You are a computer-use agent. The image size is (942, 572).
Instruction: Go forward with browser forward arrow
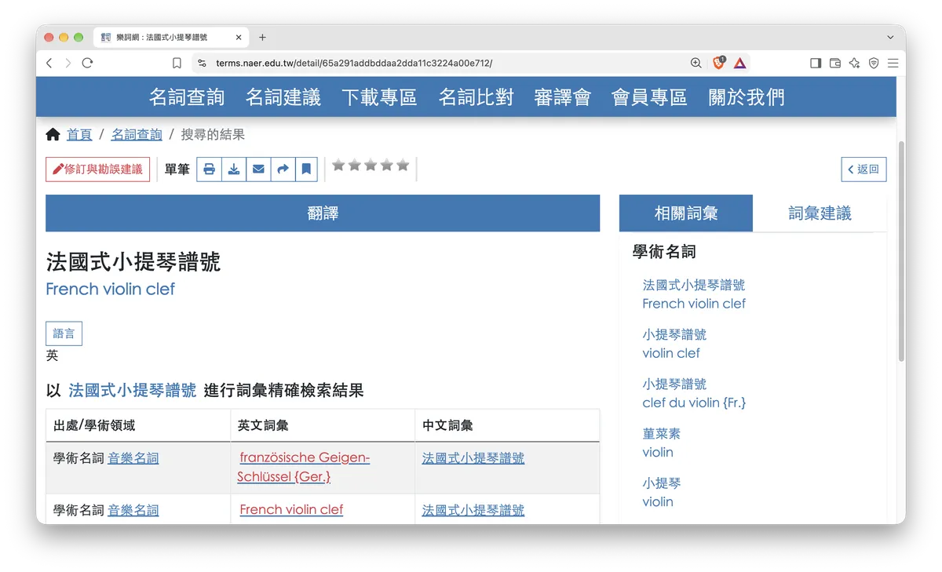pos(68,63)
